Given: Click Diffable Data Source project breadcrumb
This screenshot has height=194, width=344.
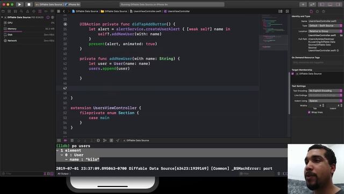Looking at the screenshot, I should pyautogui.click(x=85, y=11).
